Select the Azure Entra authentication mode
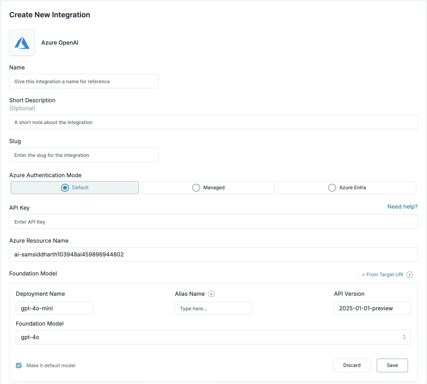 (332, 187)
